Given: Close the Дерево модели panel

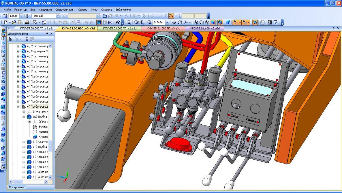Looking at the screenshot, I should tap(52, 34).
